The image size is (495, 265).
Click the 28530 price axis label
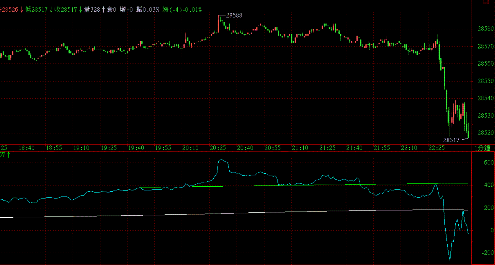click(x=486, y=116)
